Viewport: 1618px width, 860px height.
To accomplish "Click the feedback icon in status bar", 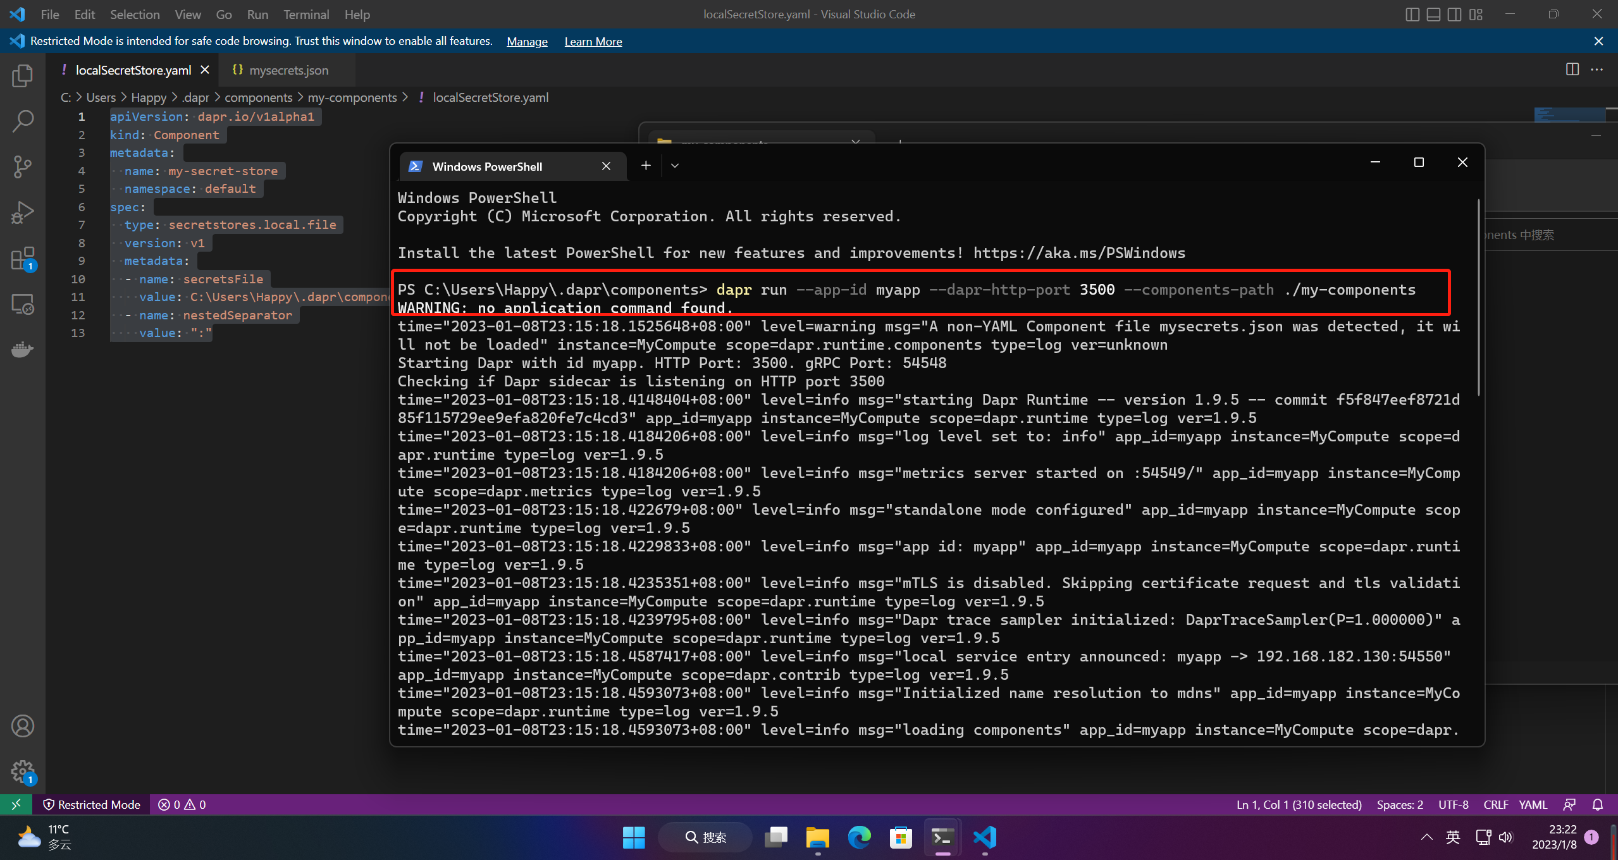I will coord(1569,804).
